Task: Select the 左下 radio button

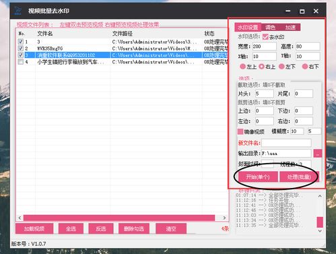Action: click(x=281, y=67)
